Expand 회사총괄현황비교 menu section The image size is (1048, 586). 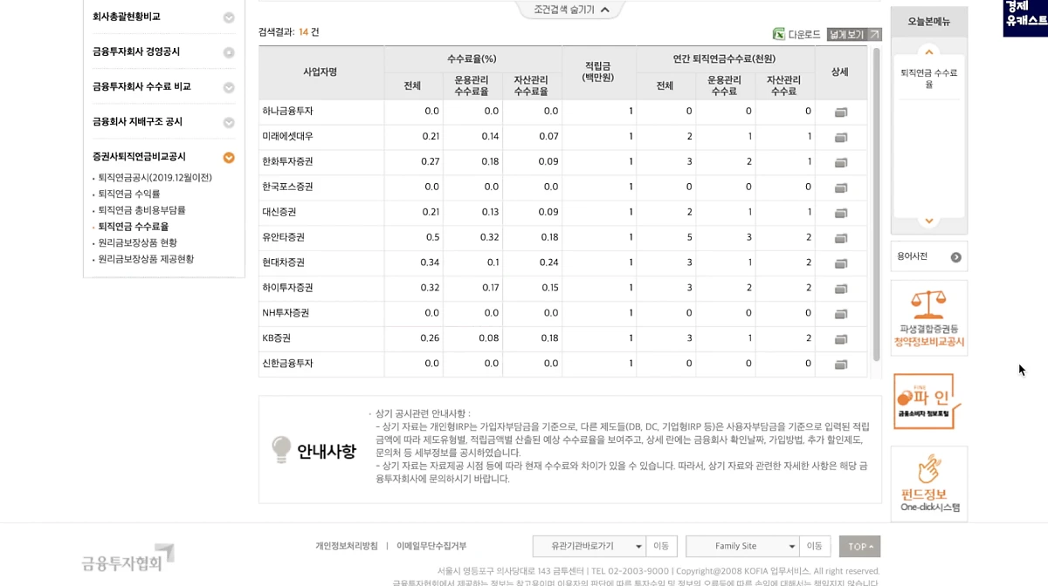(229, 17)
